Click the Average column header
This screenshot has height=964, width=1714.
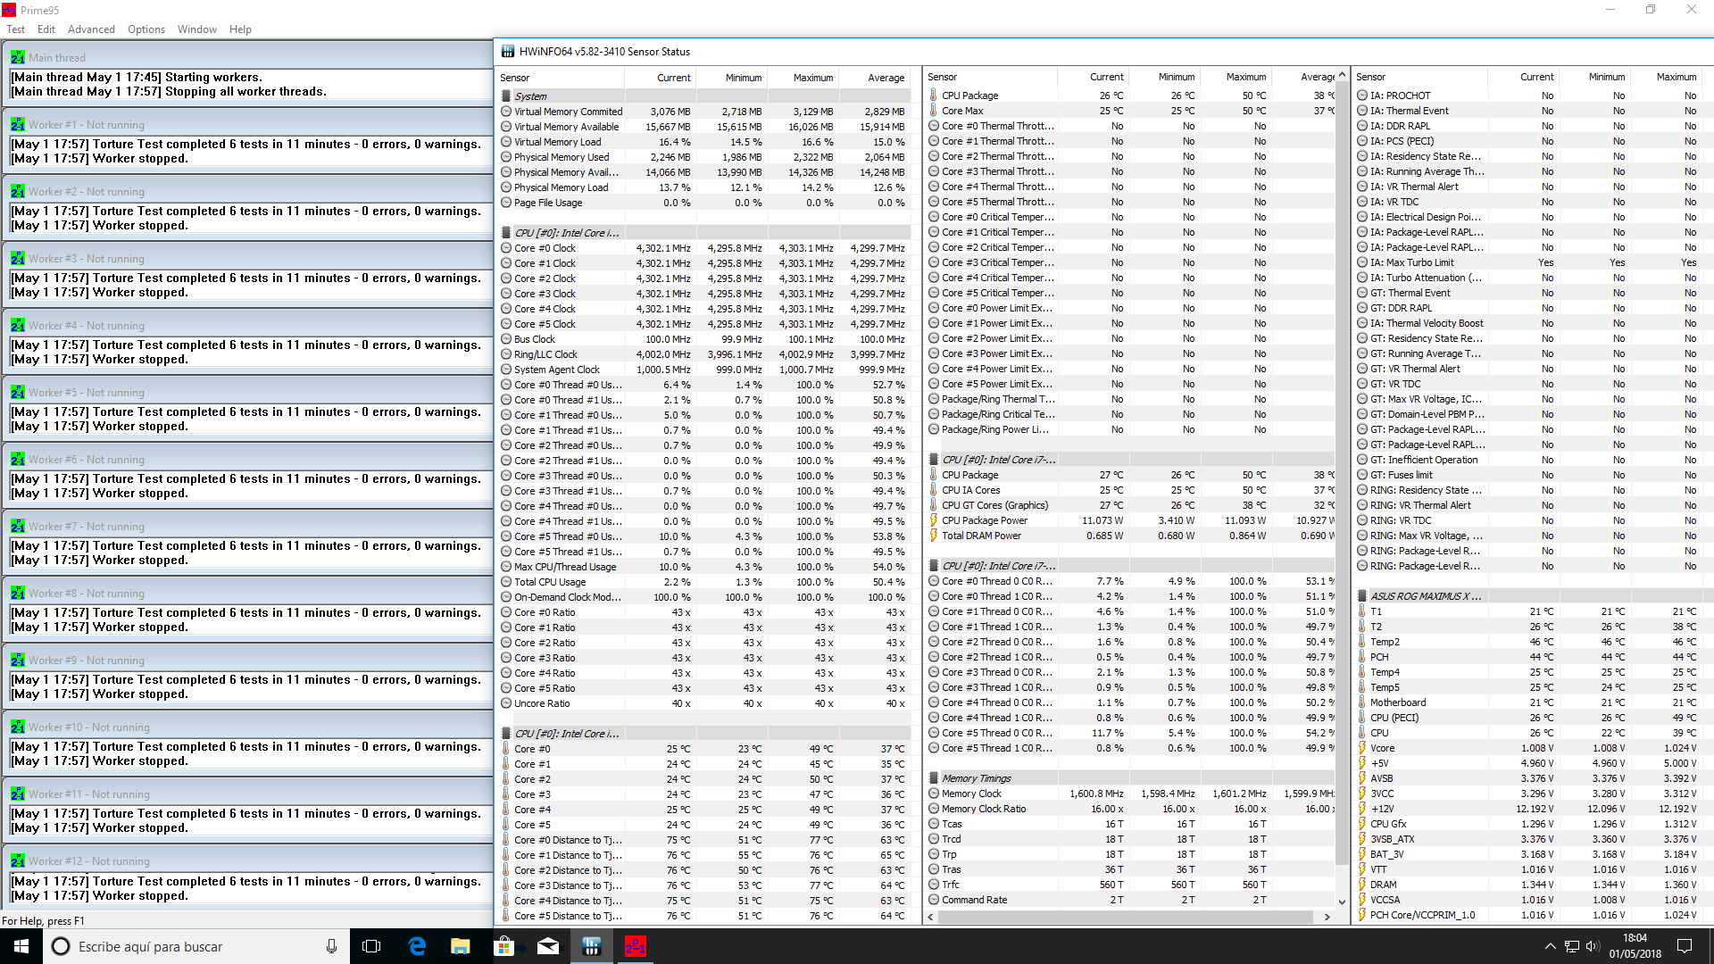pos(886,78)
